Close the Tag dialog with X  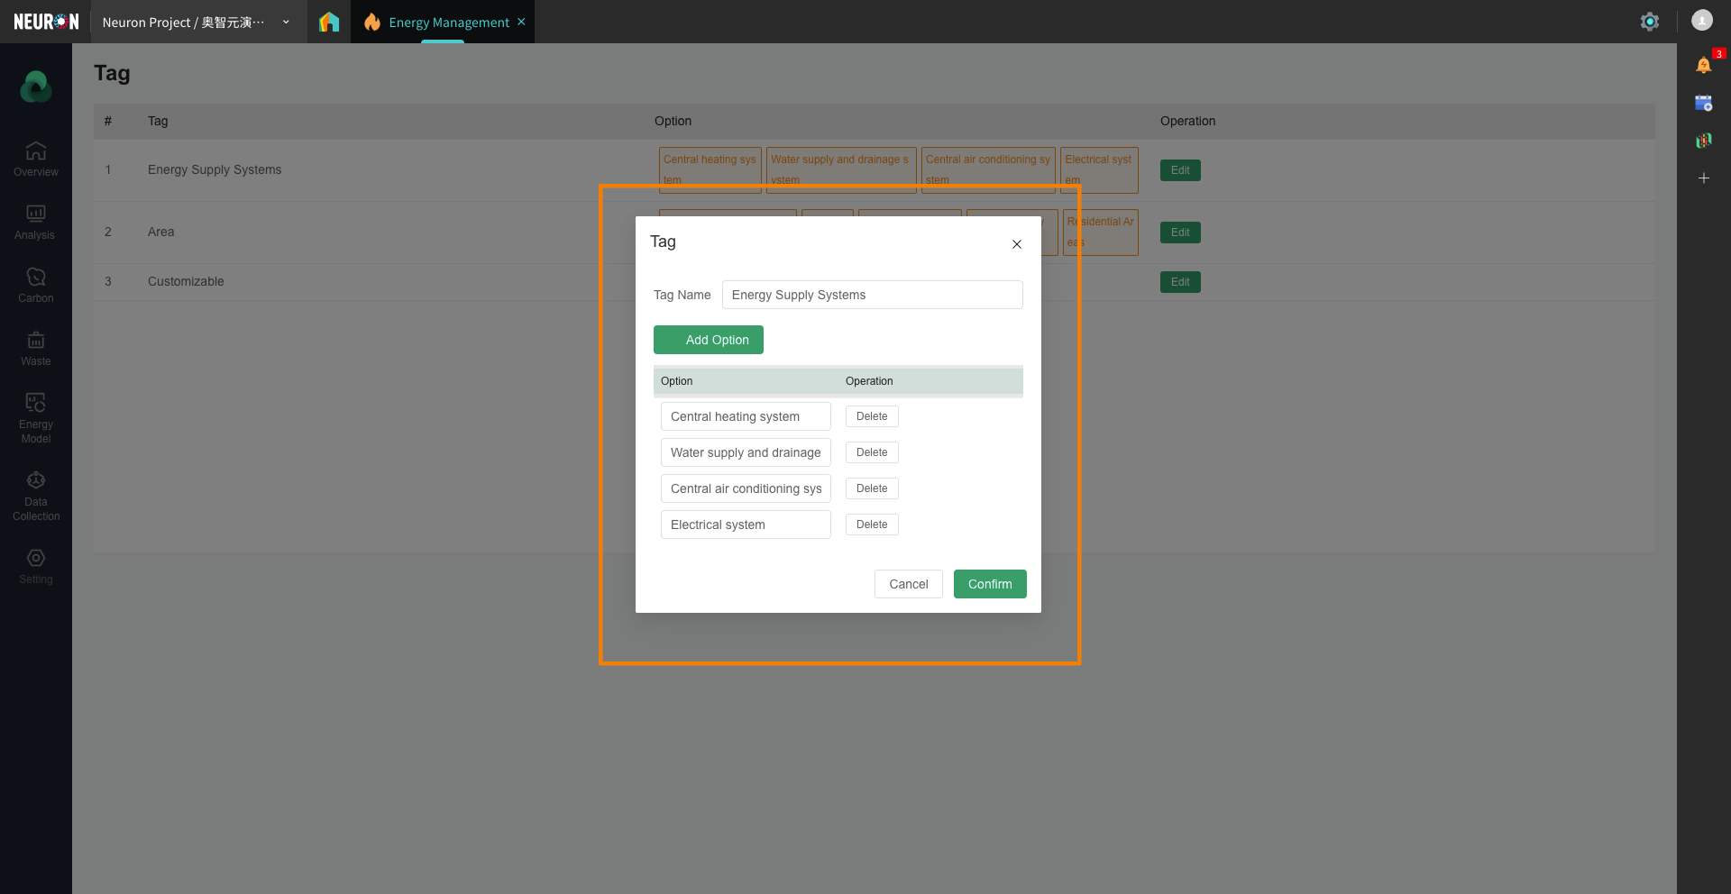coord(1016,244)
